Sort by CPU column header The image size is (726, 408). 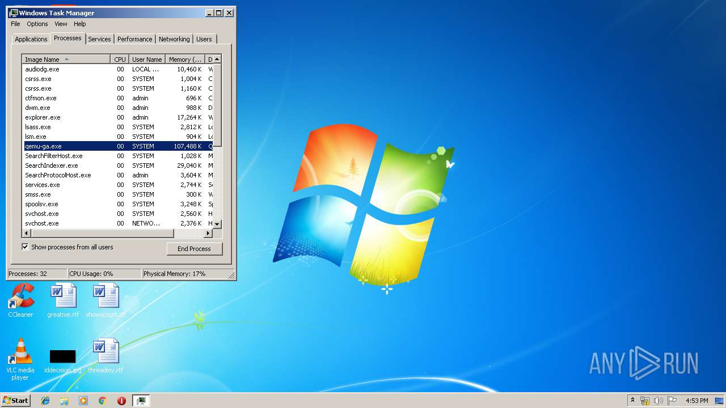click(x=120, y=59)
